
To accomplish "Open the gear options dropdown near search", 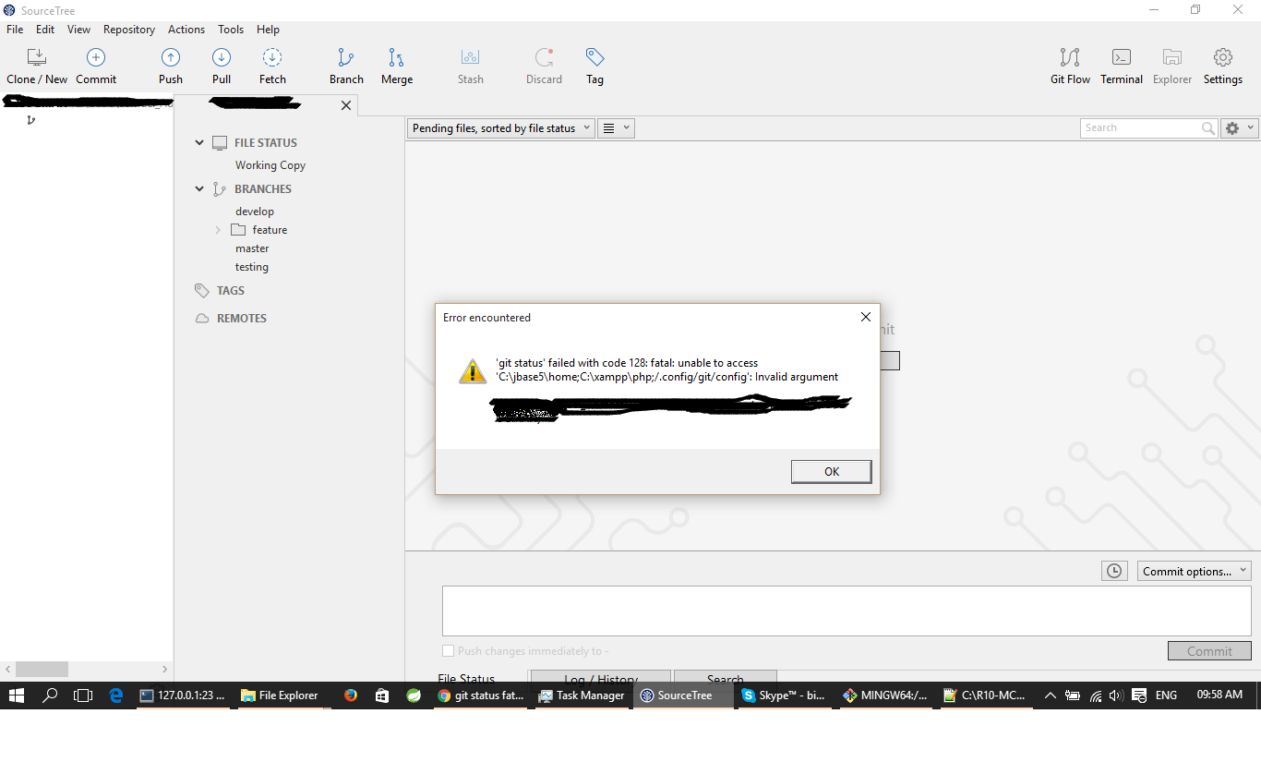I will click(x=1239, y=128).
